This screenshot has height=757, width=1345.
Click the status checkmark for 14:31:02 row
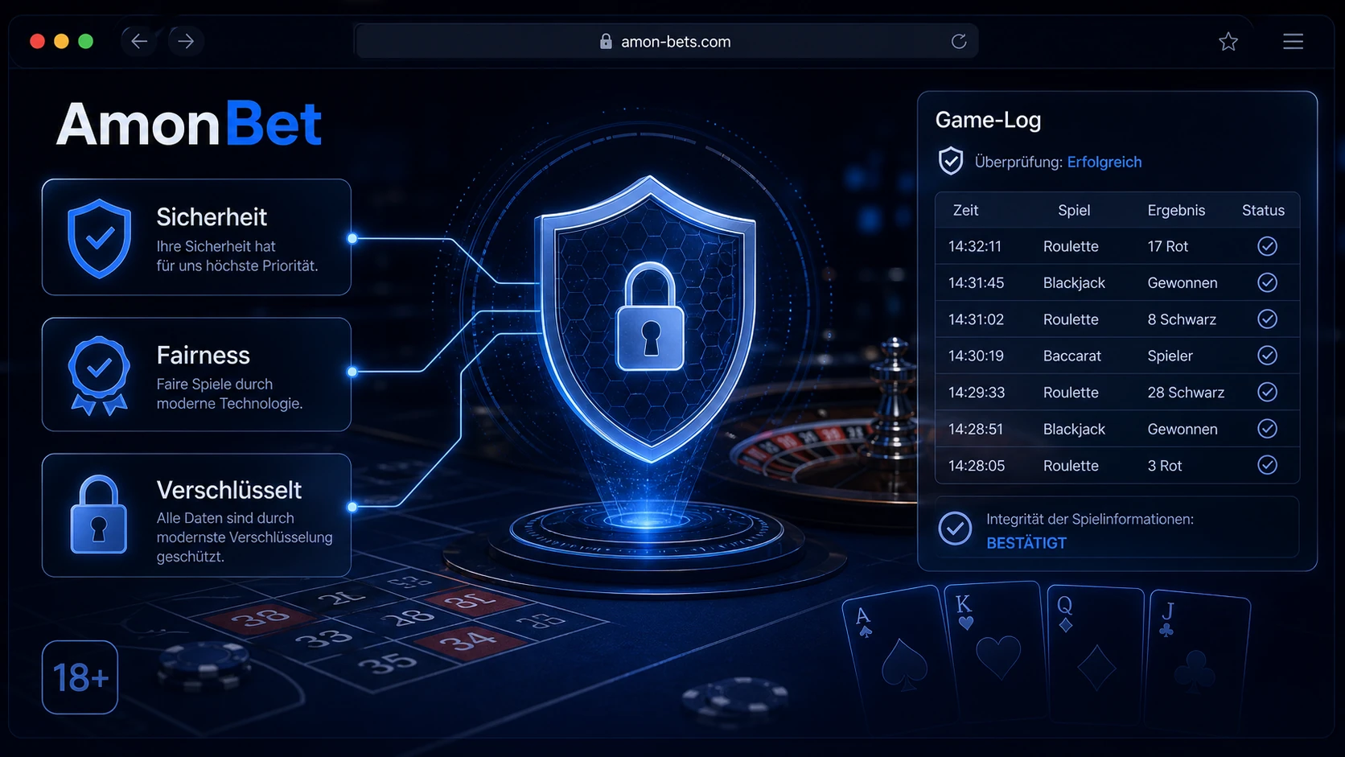(x=1267, y=319)
